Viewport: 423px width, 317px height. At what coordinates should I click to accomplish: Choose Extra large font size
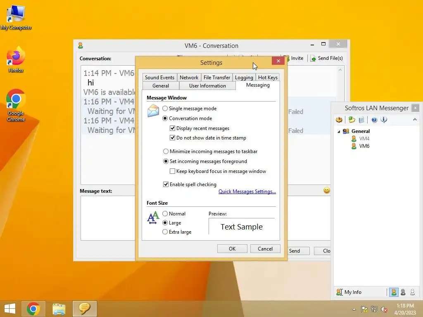(177, 232)
